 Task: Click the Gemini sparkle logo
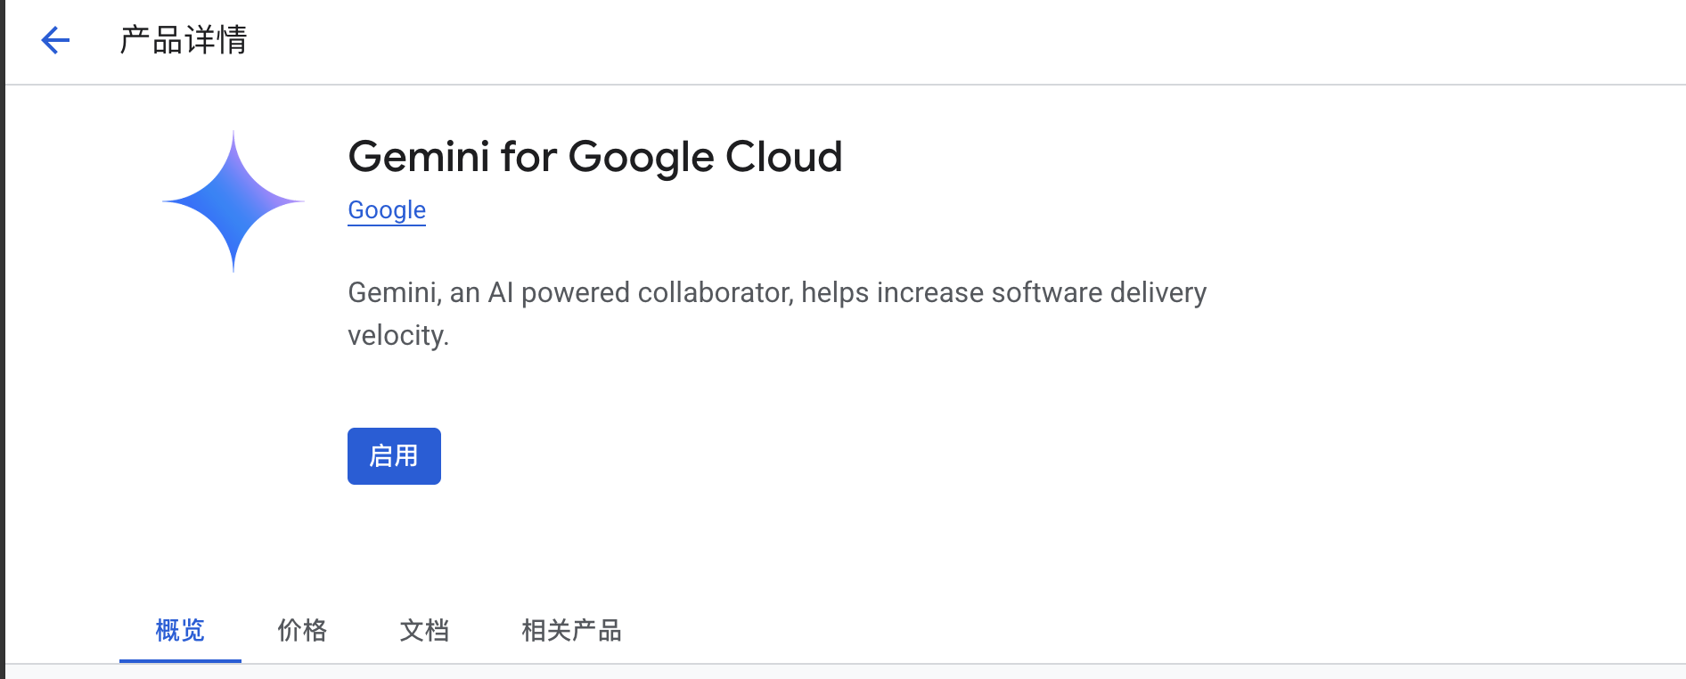pos(233,201)
